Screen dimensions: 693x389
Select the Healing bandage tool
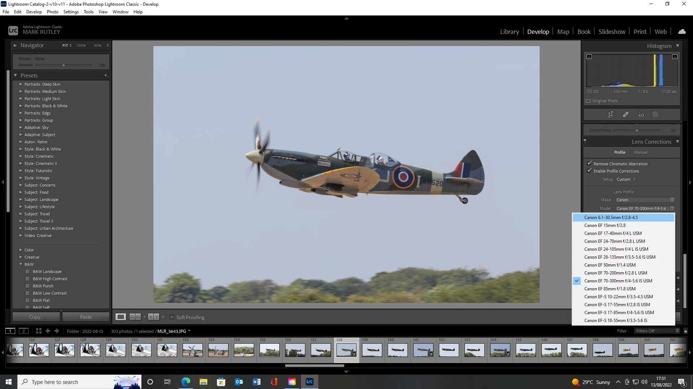coord(626,115)
